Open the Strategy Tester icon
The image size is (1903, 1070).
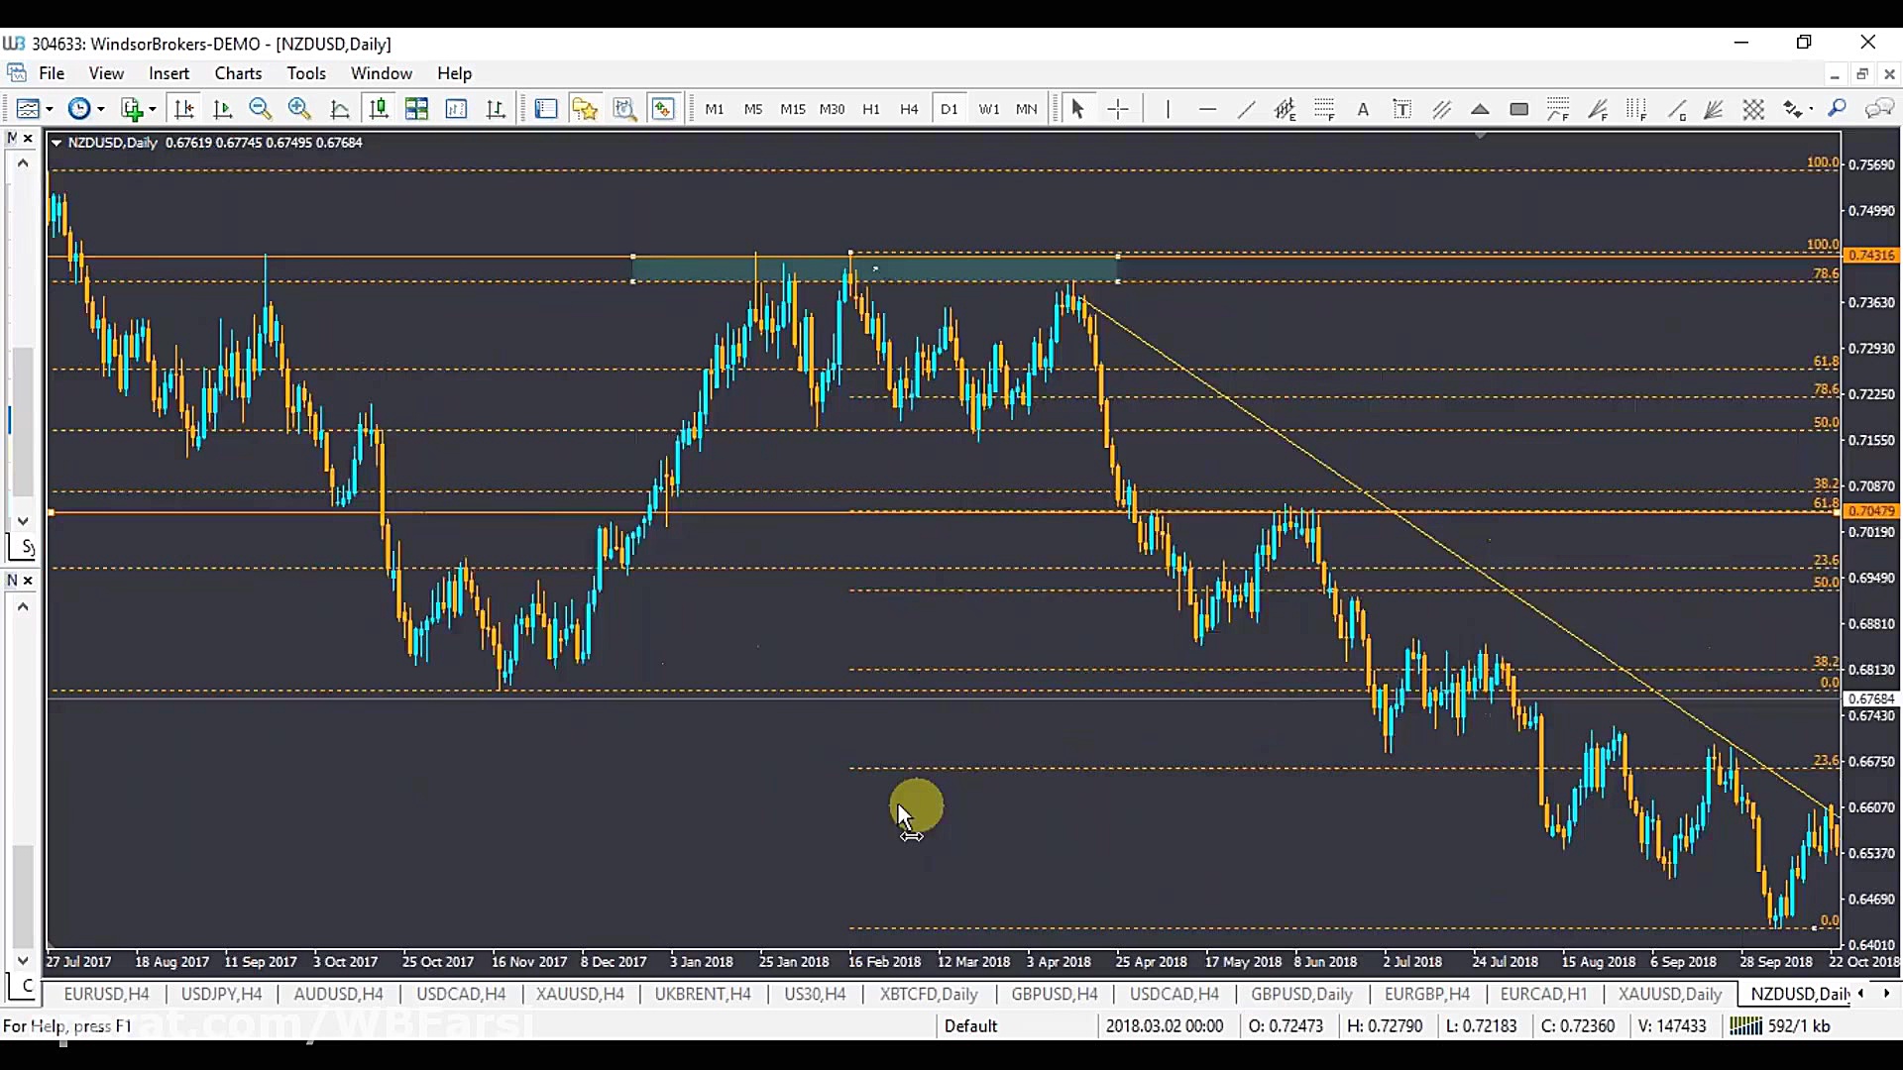coord(624,109)
